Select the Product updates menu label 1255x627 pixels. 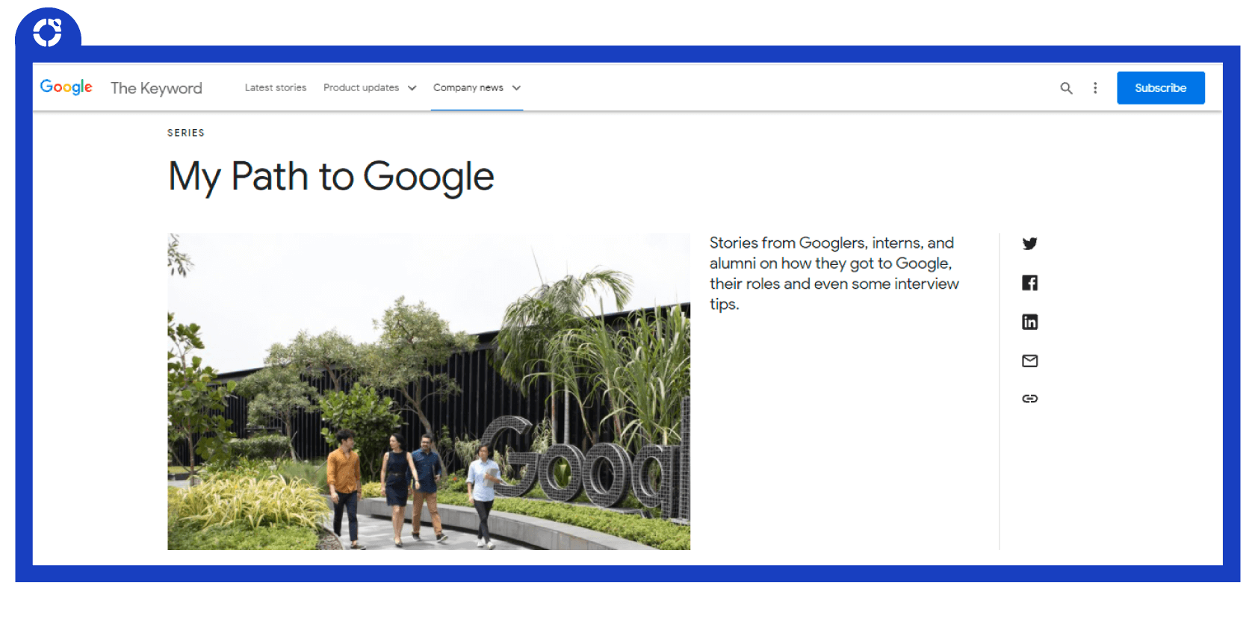click(x=361, y=88)
